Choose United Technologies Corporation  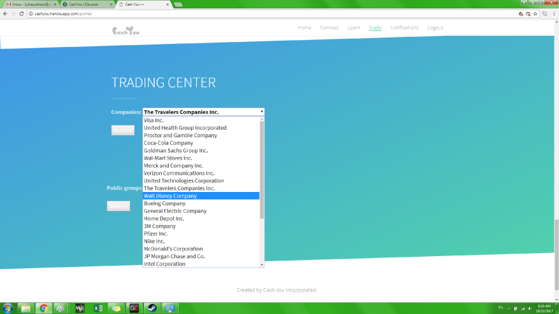click(x=201, y=181)
